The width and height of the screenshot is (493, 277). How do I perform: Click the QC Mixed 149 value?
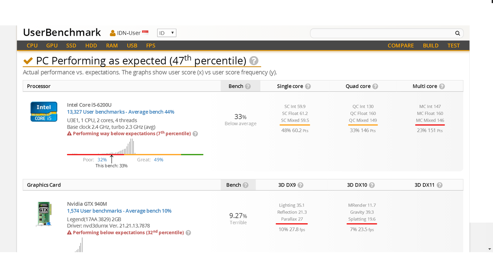(x=363, y=120)
